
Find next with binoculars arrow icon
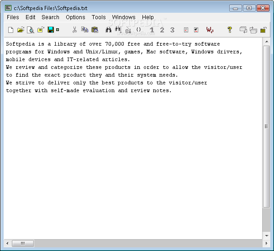tap(118, 30)
